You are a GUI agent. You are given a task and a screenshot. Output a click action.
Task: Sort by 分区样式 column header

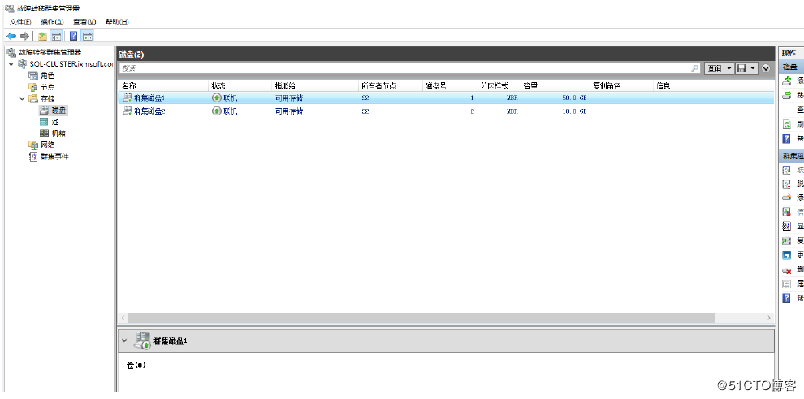tap(499, 85)
